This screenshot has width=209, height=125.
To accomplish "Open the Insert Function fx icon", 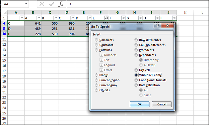I will [61, 4].
